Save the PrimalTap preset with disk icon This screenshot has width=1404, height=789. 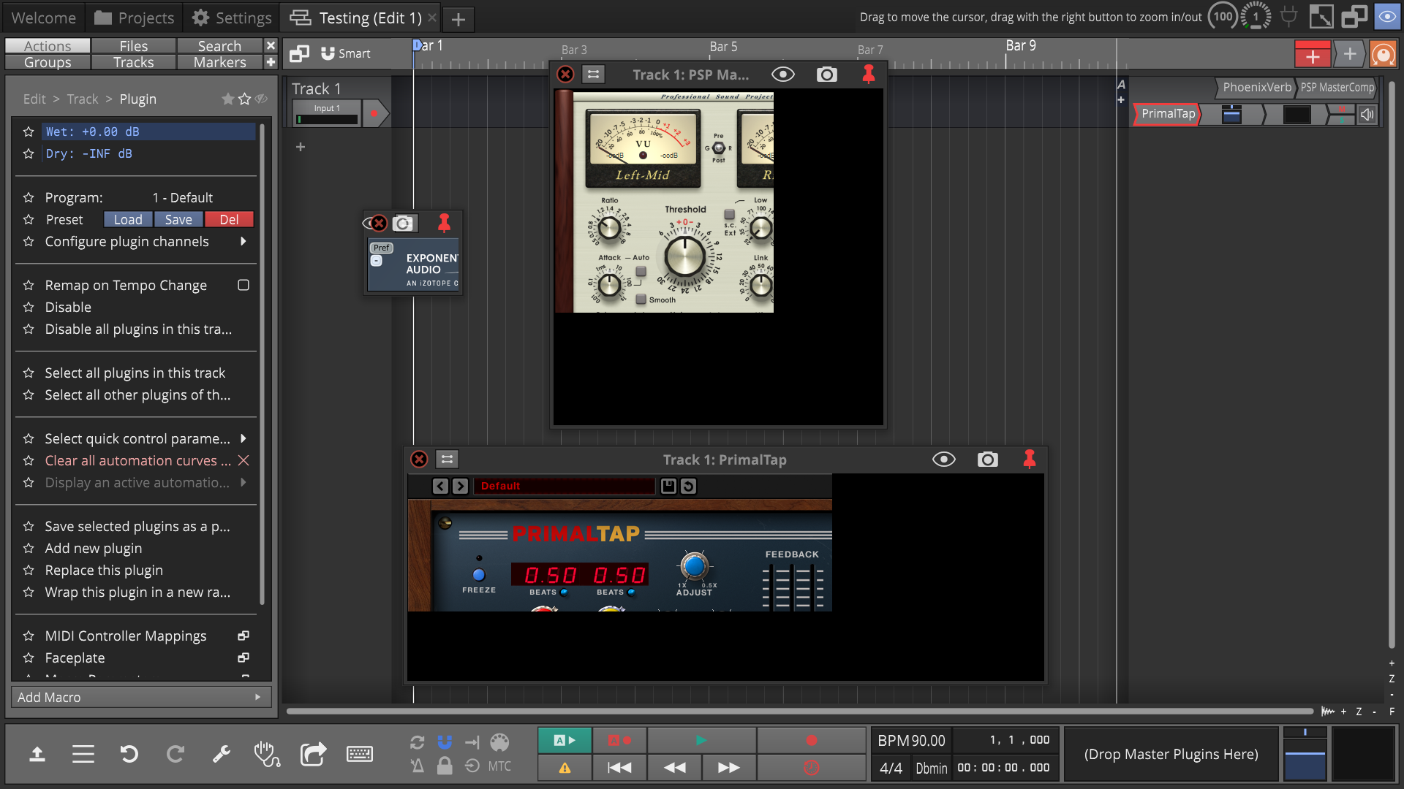[x=668, y=486]
